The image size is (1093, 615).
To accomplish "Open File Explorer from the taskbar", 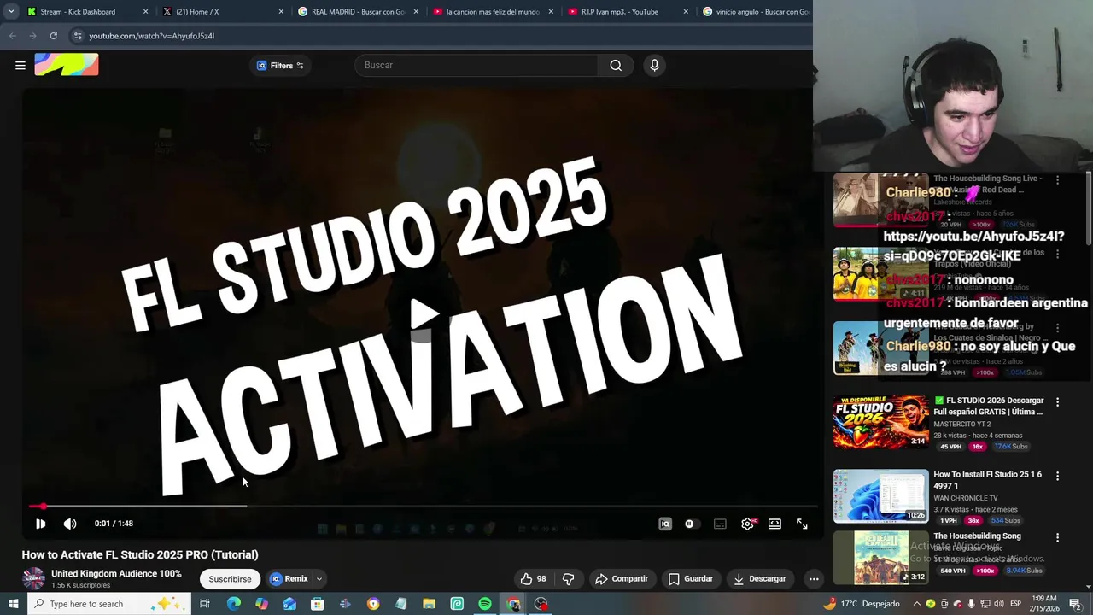I will coord(429,604).
